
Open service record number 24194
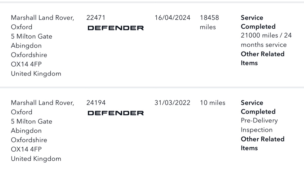pos(96,103)
